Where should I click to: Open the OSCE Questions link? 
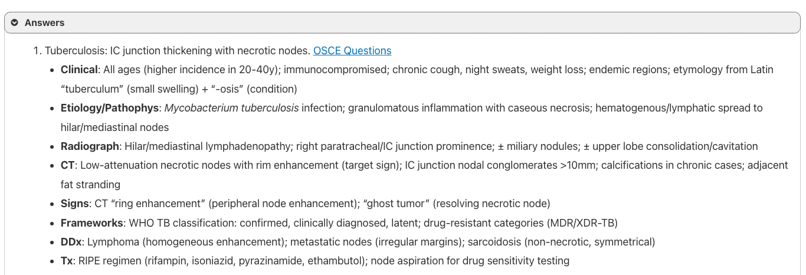352,50
